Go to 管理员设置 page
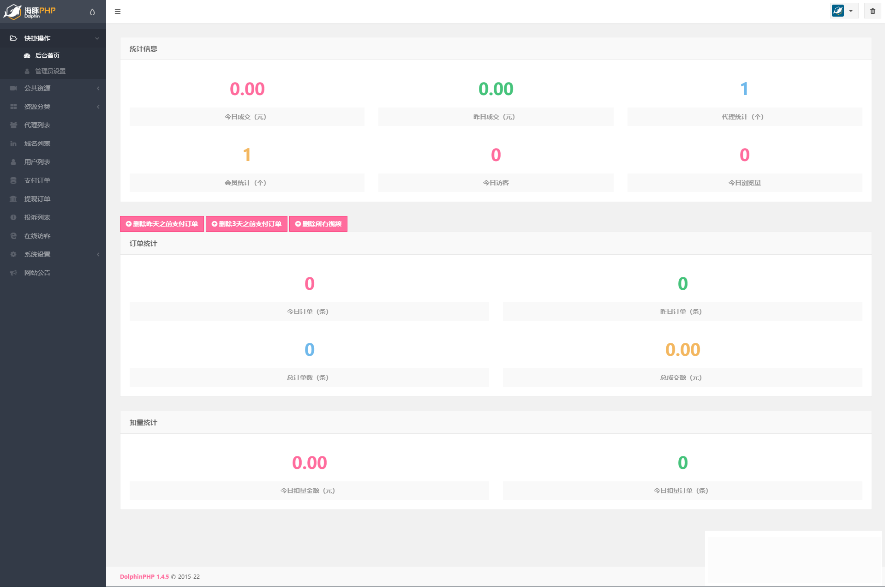The image size is (885, 587). pyautogui.click(x=50, y=71)
